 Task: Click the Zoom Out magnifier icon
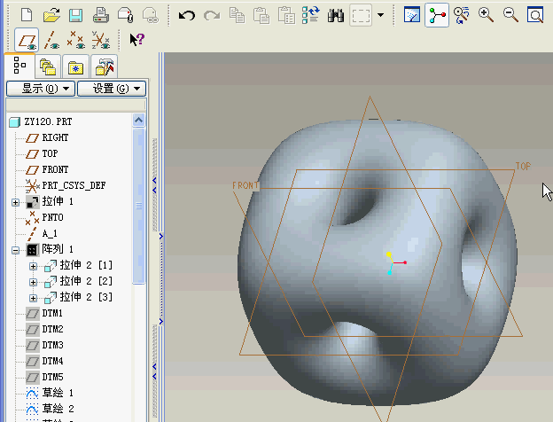[x=510, y=14]
